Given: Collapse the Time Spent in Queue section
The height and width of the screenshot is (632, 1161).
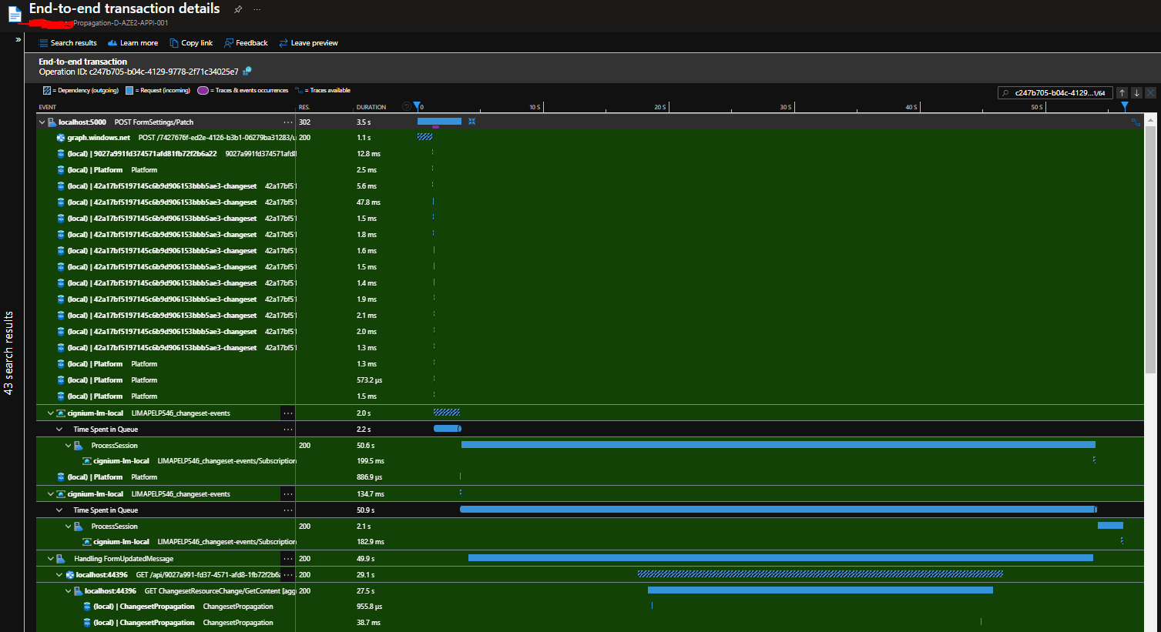Looking at the screenshot, I should (x=59, y=428).
